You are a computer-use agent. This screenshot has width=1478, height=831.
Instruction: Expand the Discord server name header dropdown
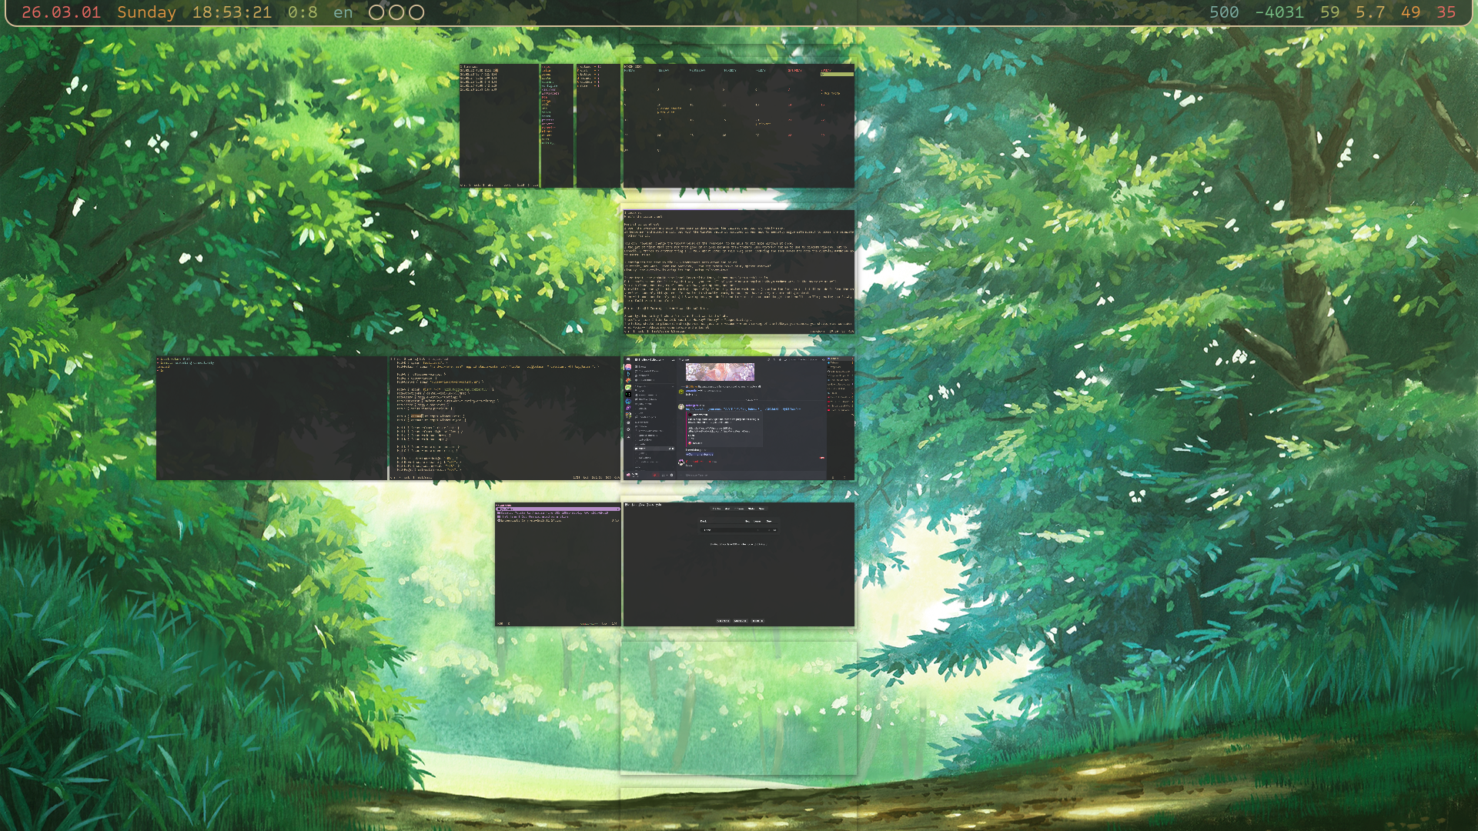point(650,360)
